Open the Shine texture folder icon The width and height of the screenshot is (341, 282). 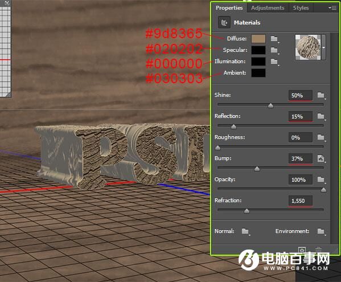coord(321,95)
